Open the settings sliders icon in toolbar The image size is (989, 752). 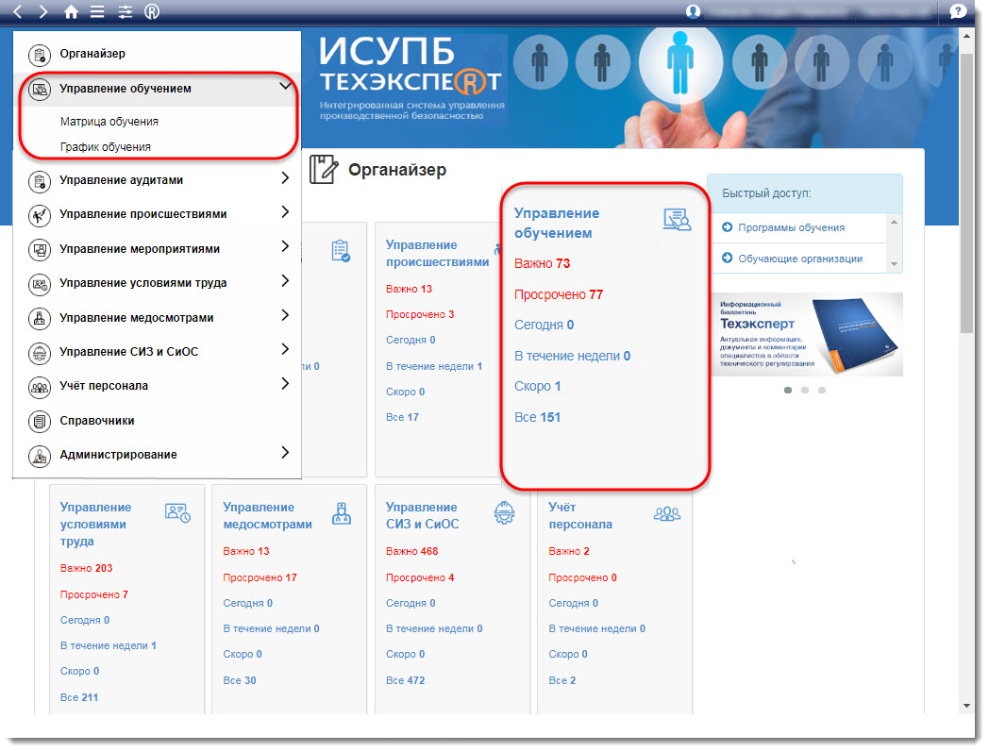coord(125,12)
